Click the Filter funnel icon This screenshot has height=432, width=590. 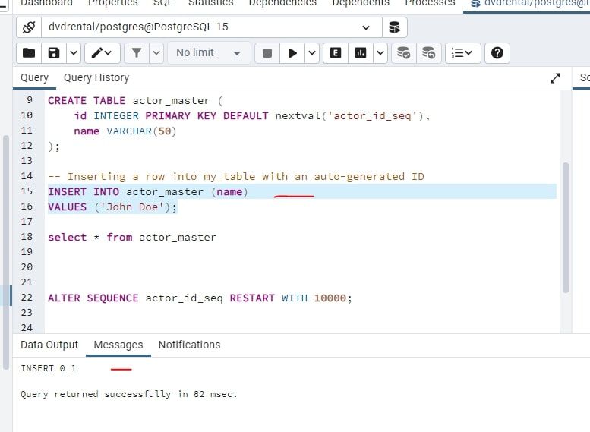coord(137,52)
